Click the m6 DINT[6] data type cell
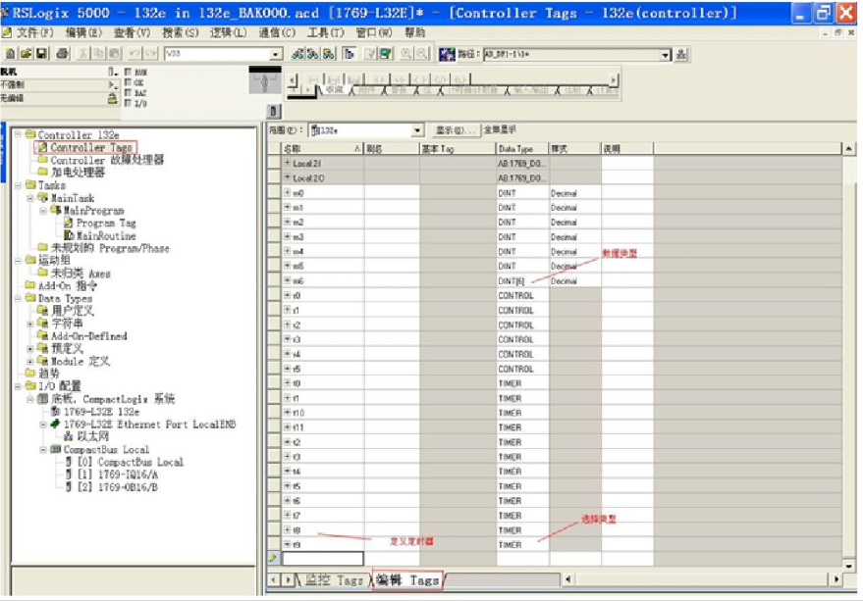863x601 pixels. 522,281
